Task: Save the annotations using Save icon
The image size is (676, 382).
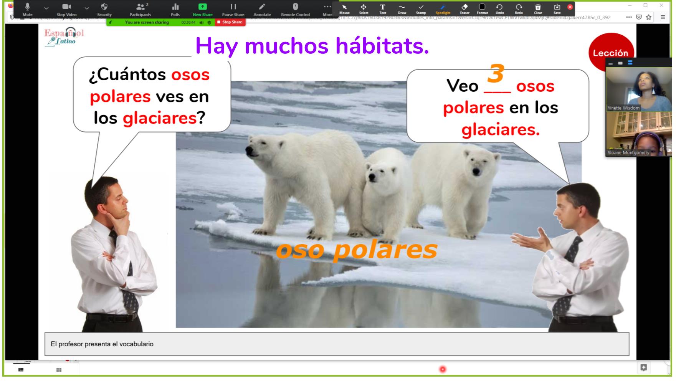Action: pos(557,9)
